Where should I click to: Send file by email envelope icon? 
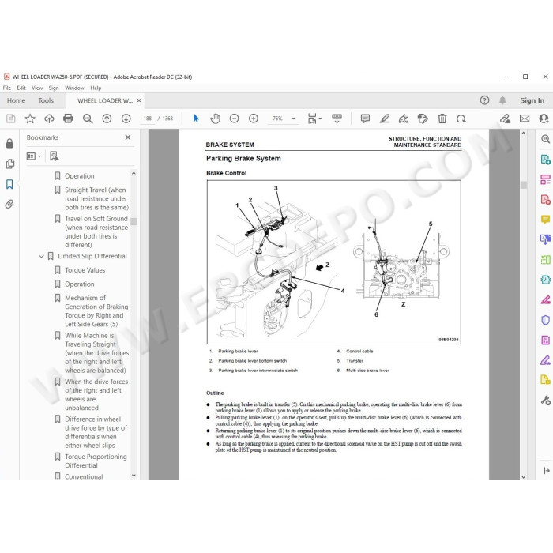[525, 118]
